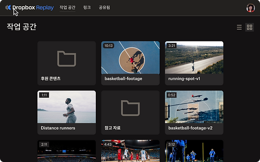Screen dimensions: 260x162
Task: Open the 링크 tab
Action: (x=87, y=8)
